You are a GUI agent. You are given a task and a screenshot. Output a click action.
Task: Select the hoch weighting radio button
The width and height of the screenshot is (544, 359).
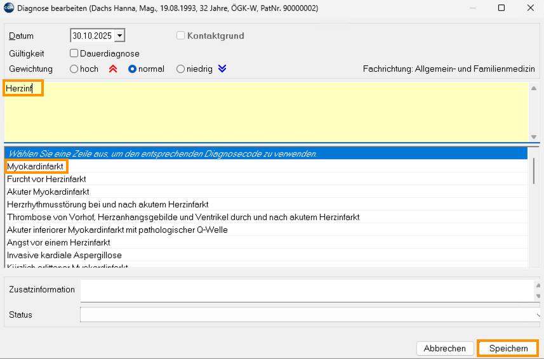[74, 69]
